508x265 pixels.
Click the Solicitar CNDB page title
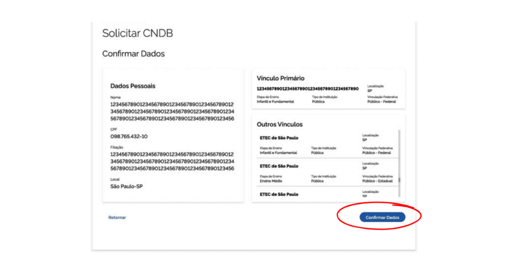pyautogui.click(x=137, y=34)
